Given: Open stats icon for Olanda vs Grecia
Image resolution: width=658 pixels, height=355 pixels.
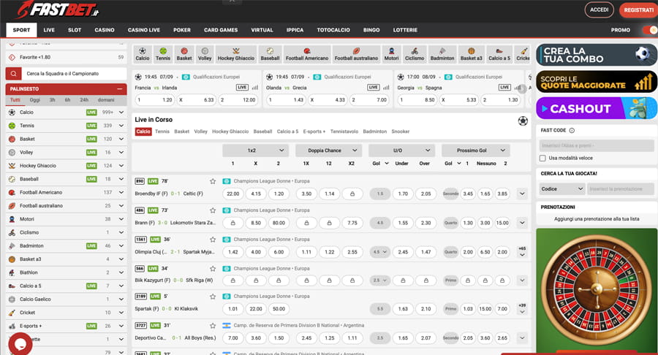Looking at the screenshot, I should pos(386,88).
